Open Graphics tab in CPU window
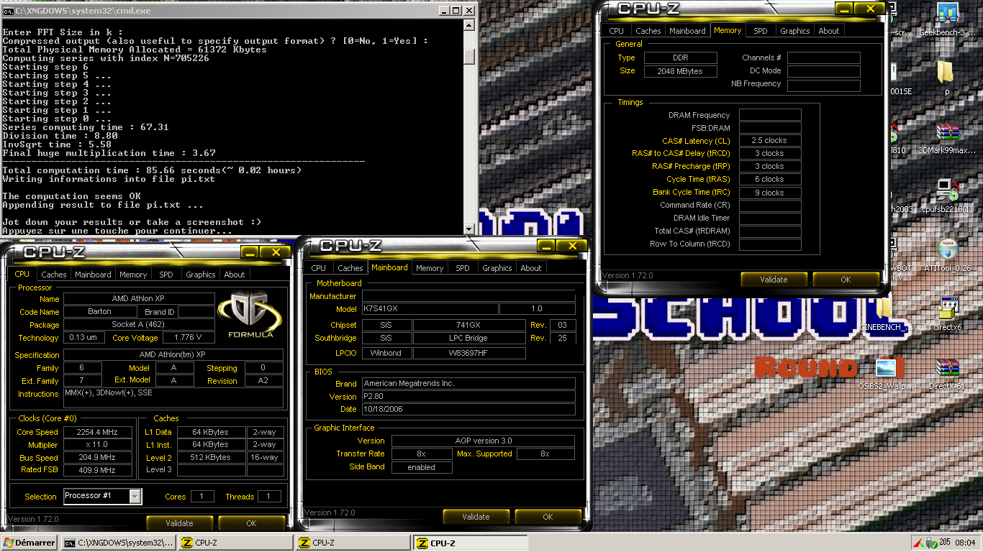983x552 pixels. click(x=201, y=275)
